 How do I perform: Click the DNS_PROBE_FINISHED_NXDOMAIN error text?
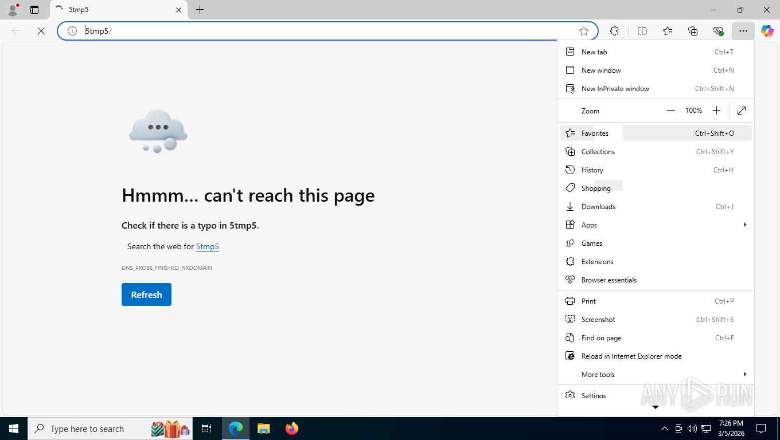[x=167, y=268]
